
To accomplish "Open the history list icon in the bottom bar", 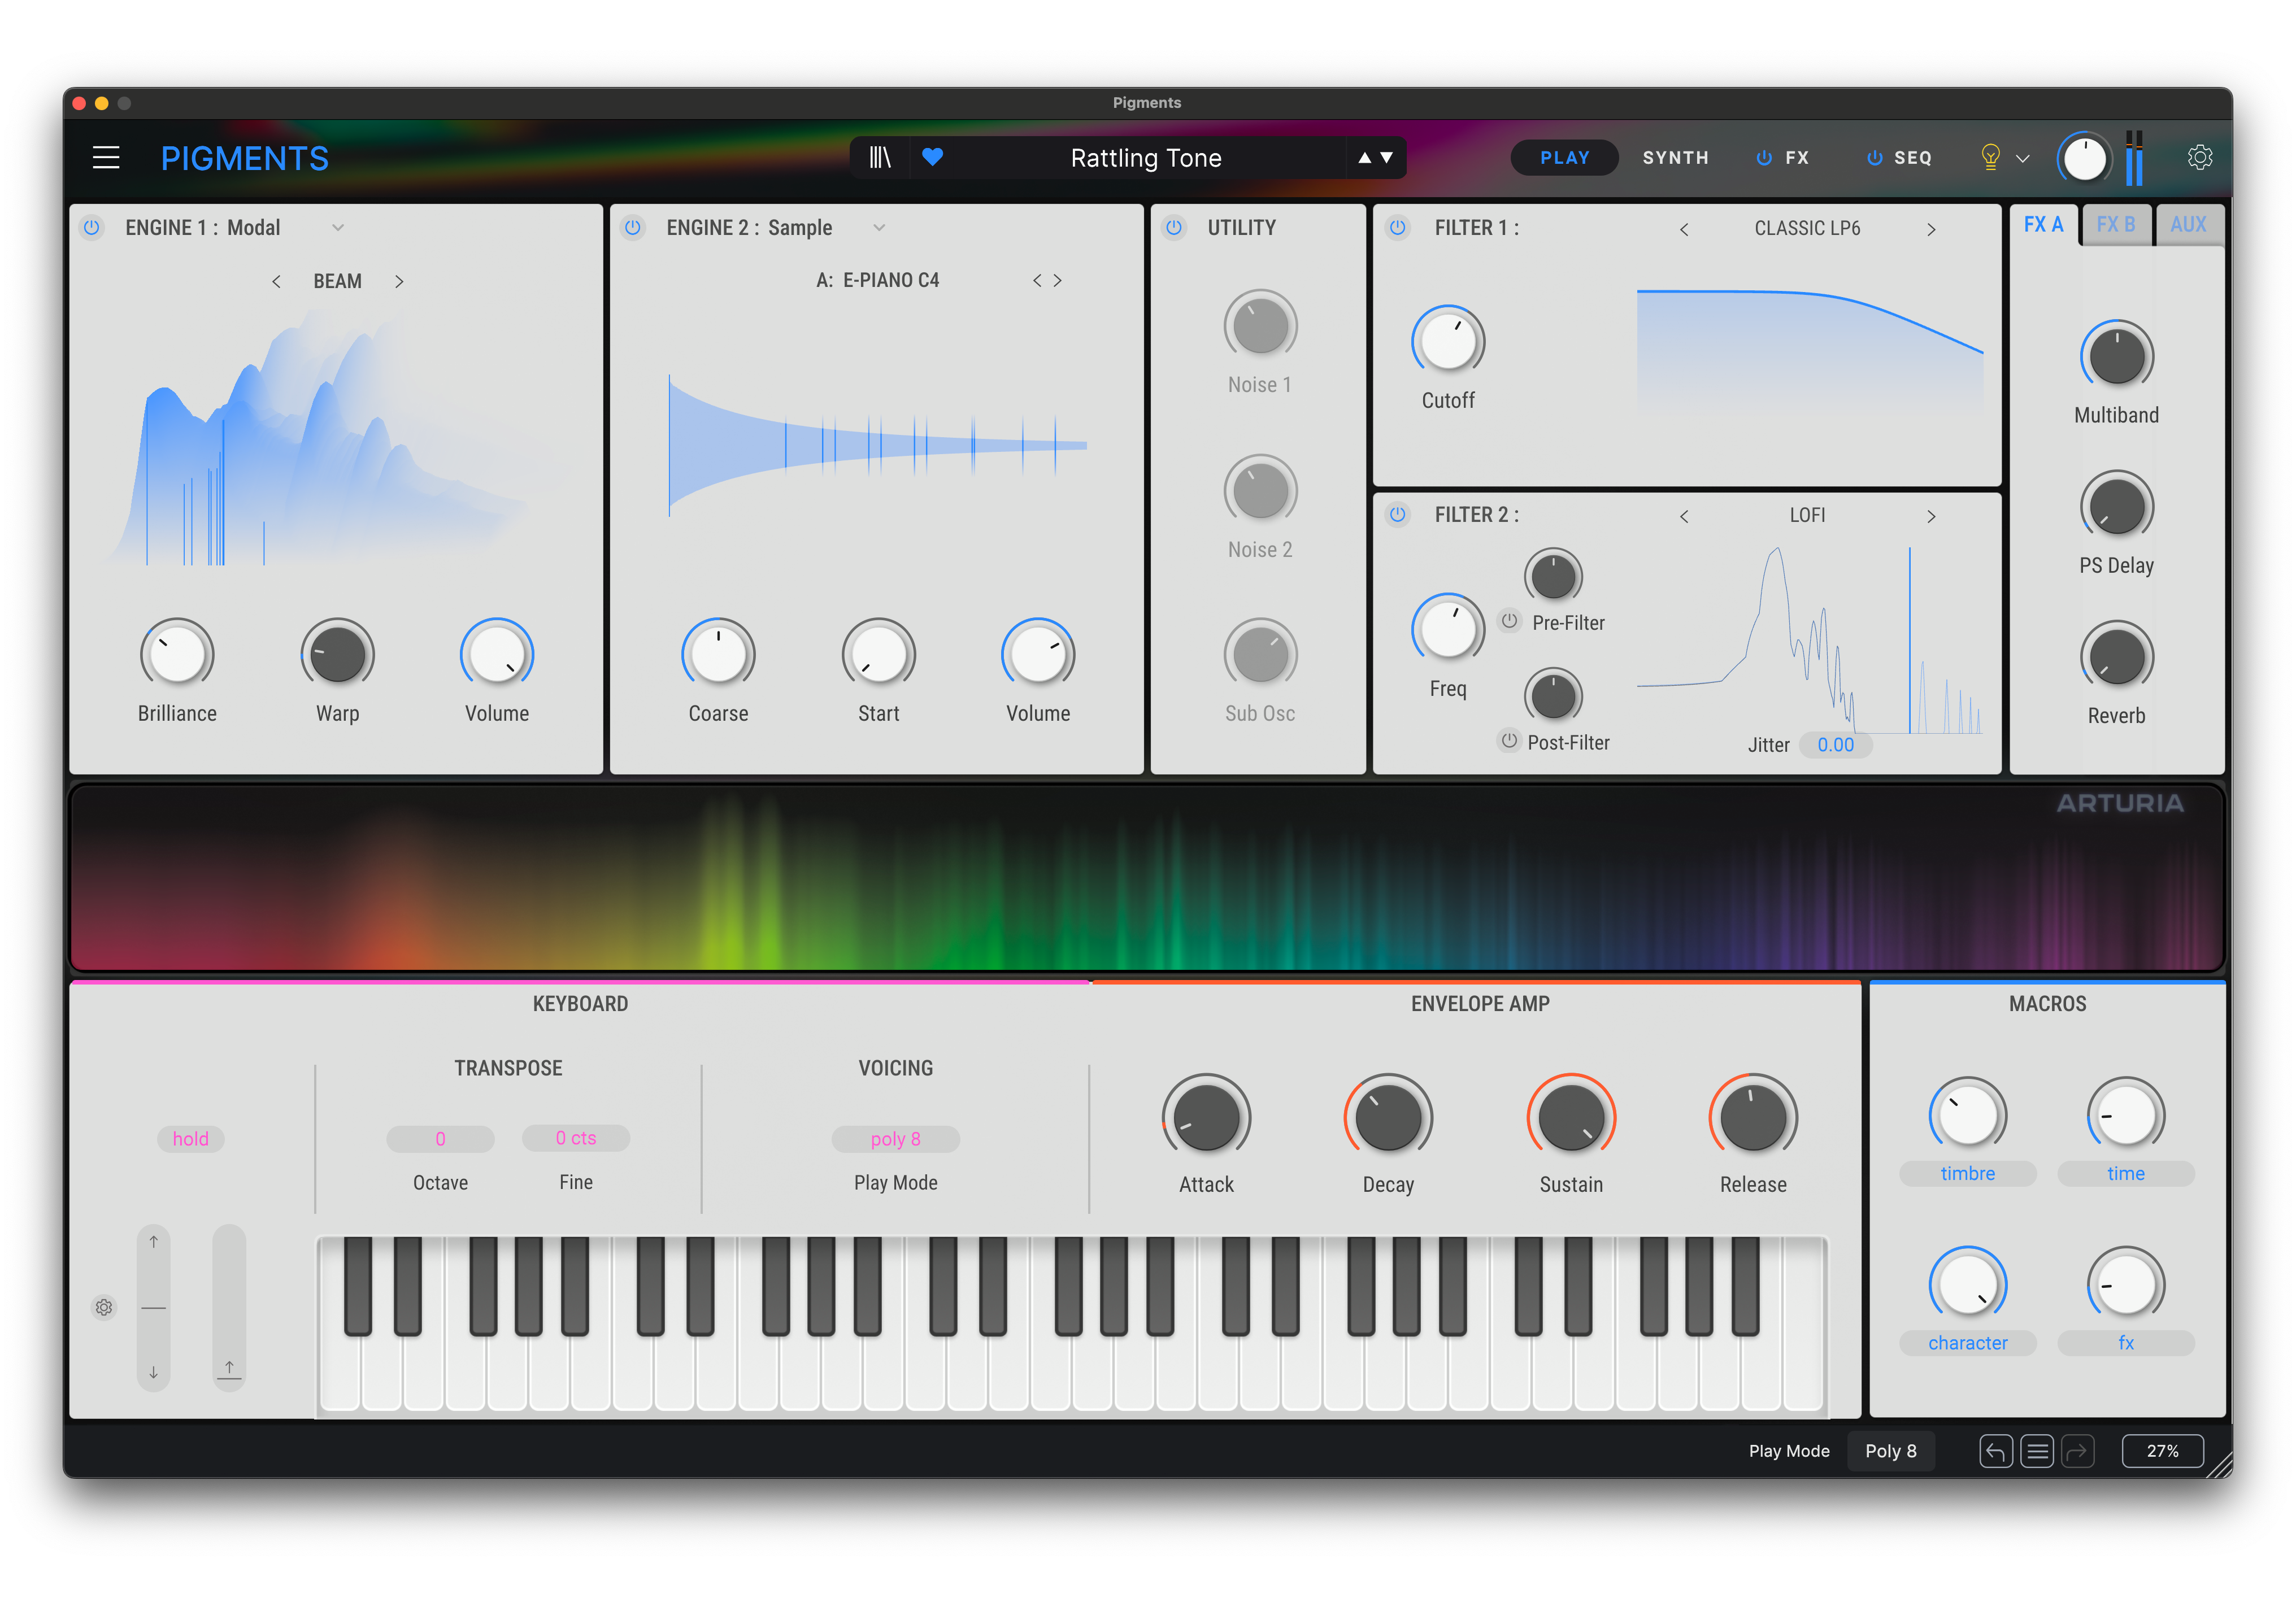I will click(x=2036, y=1450).
